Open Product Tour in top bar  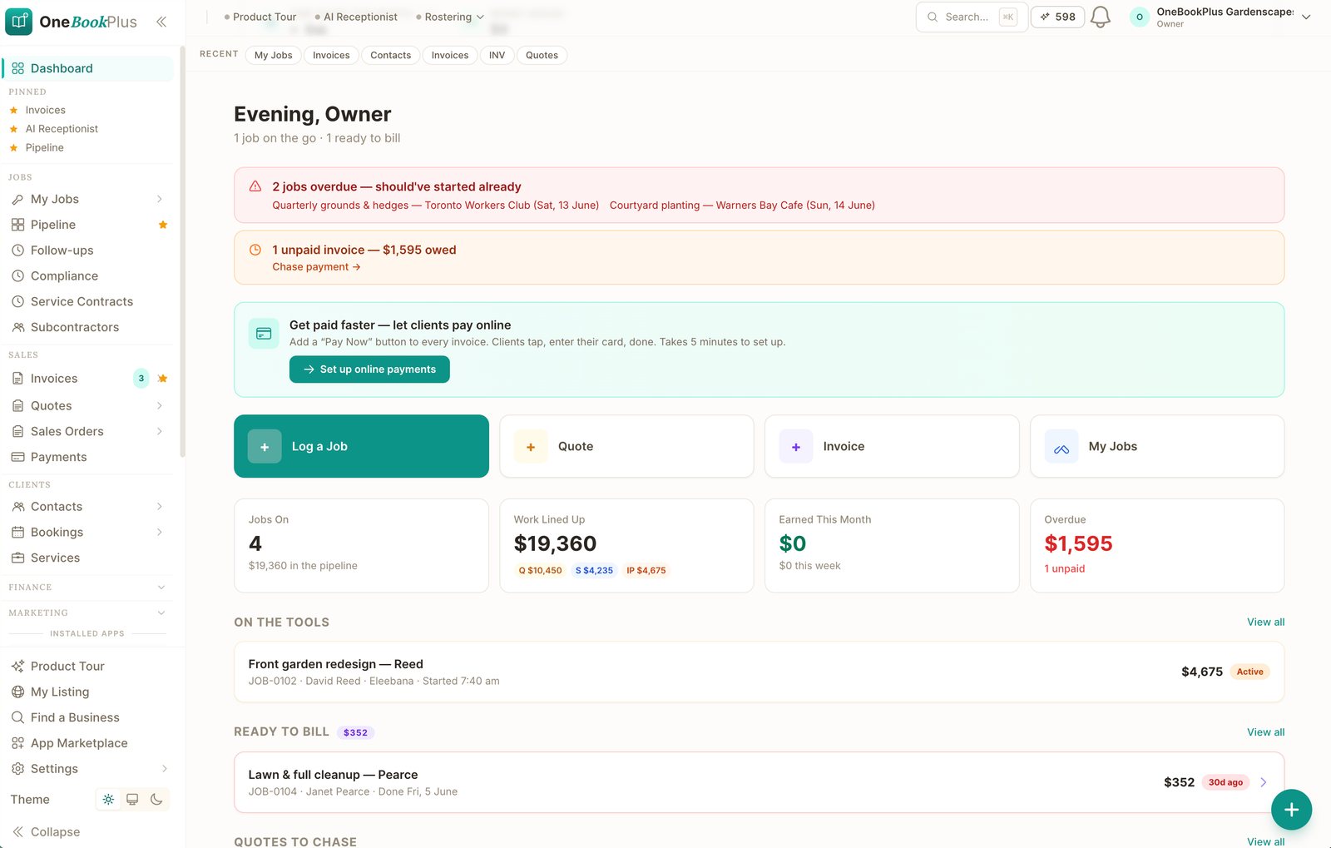coord(260,17)
